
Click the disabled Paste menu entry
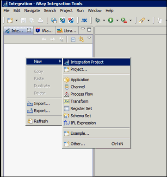pyautogui.click(x=44, y=79)
